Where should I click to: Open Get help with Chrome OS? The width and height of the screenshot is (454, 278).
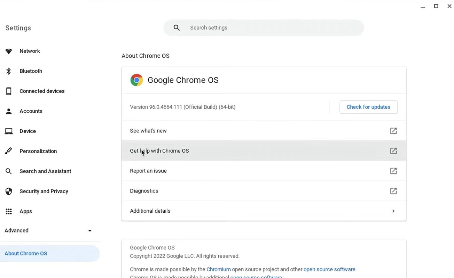[264, 151]
